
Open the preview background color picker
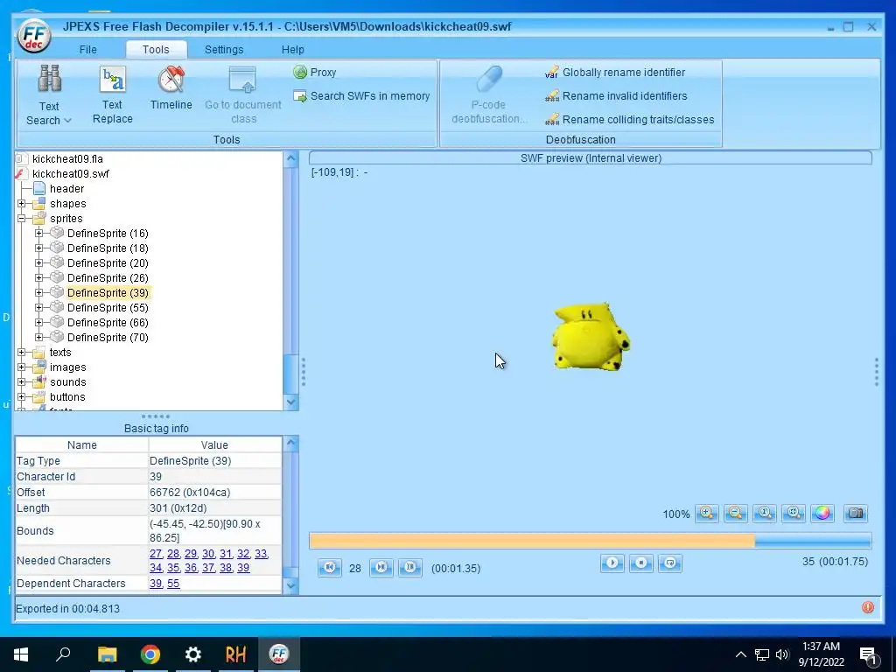coord(822,513)
